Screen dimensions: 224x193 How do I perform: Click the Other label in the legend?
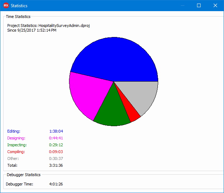[13, 158]
